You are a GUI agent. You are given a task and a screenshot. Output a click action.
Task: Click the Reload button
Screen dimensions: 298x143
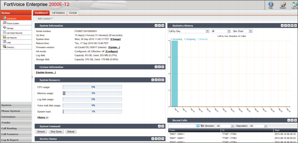click(71, 131)
